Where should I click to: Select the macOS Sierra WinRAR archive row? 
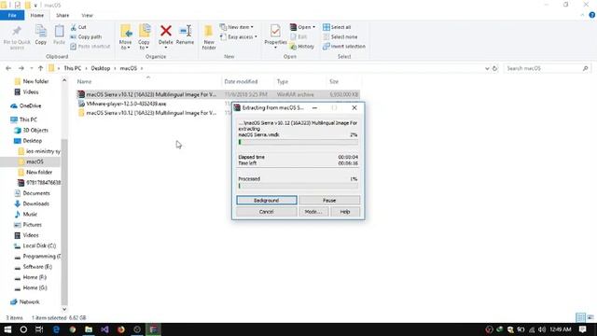[x=218, y=94]
